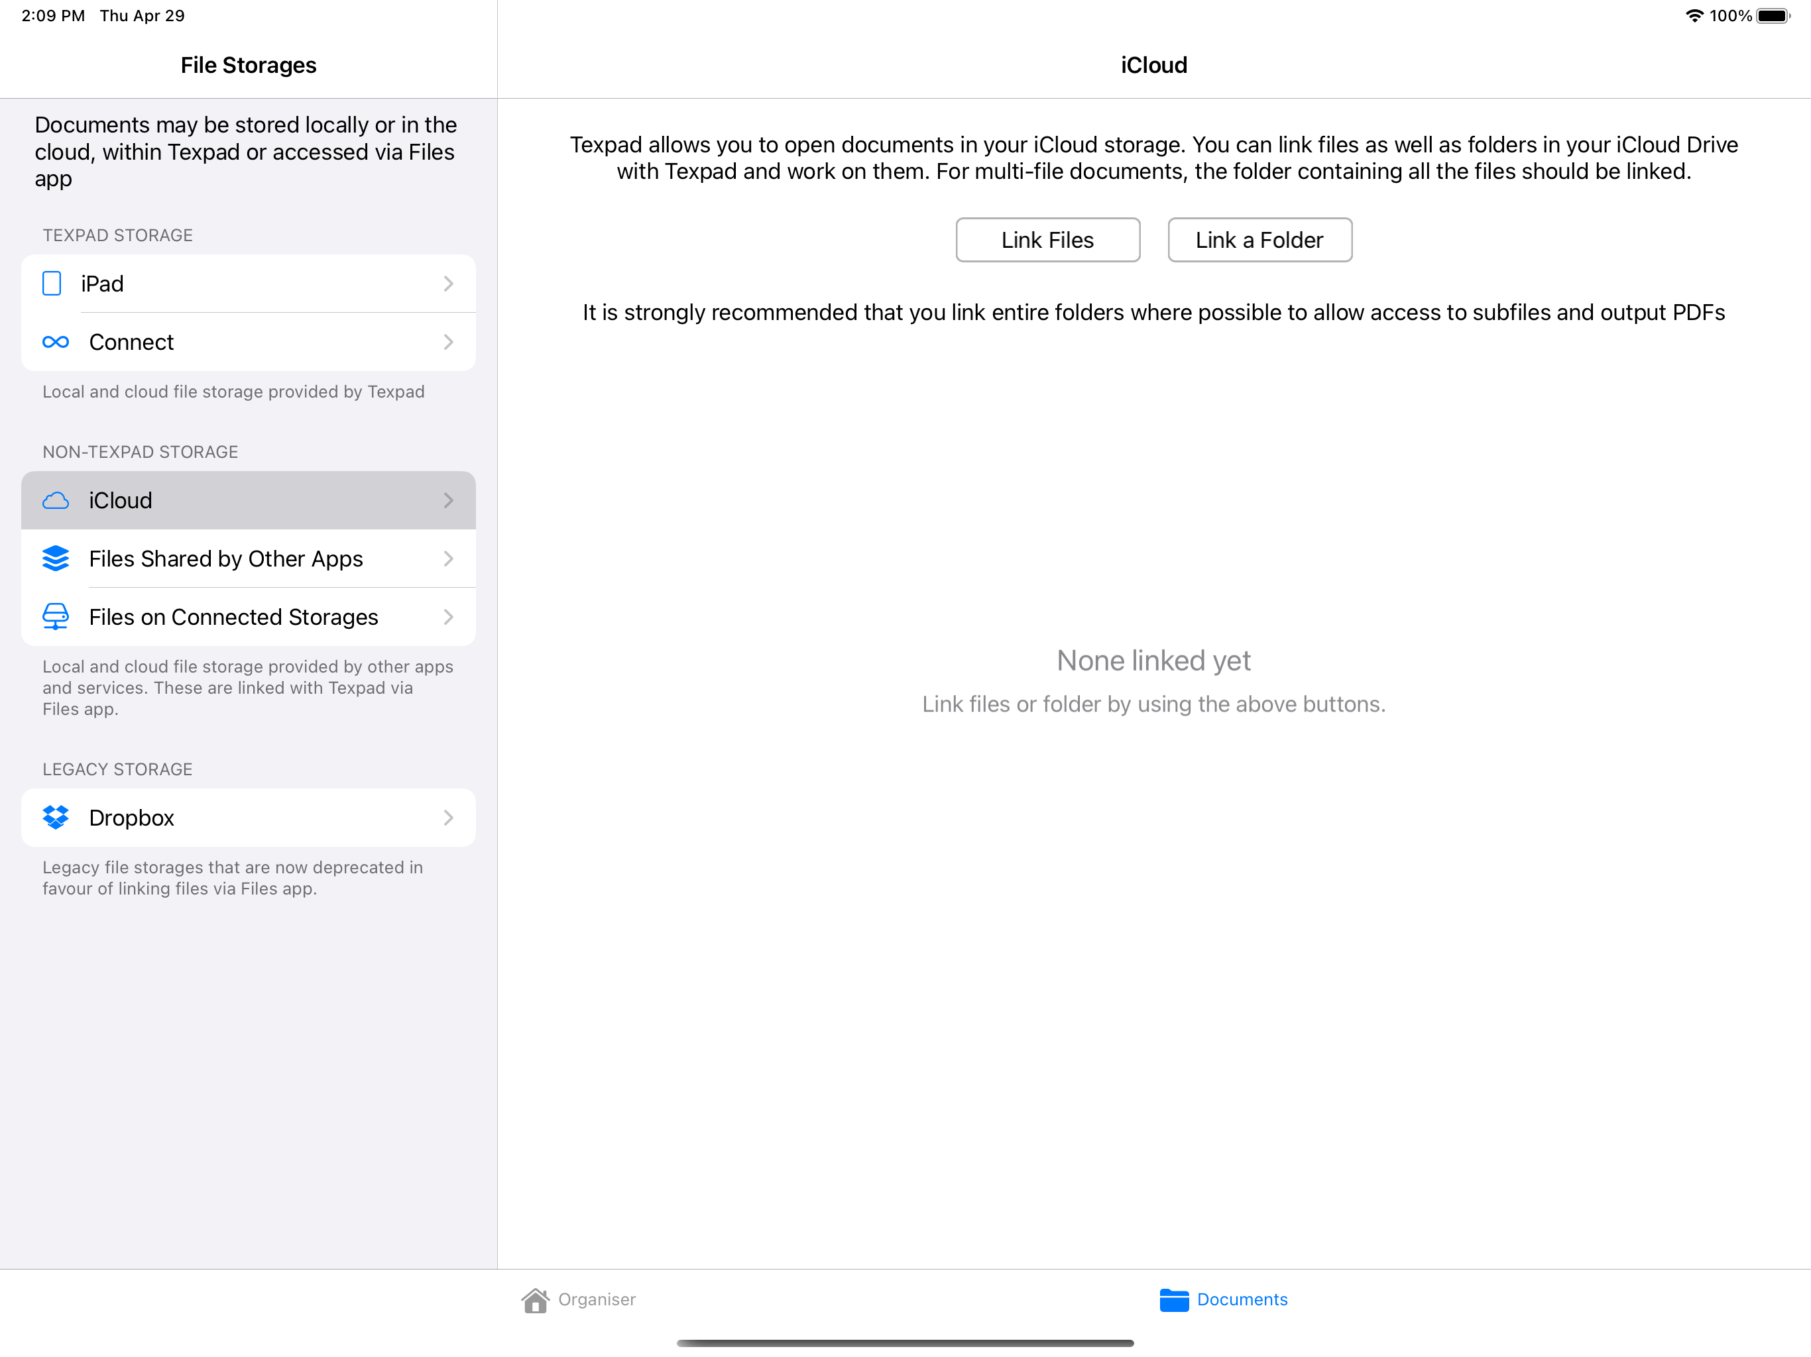Tap the NON-TEXPAD STORAGE section header

[x=140, y=452]
